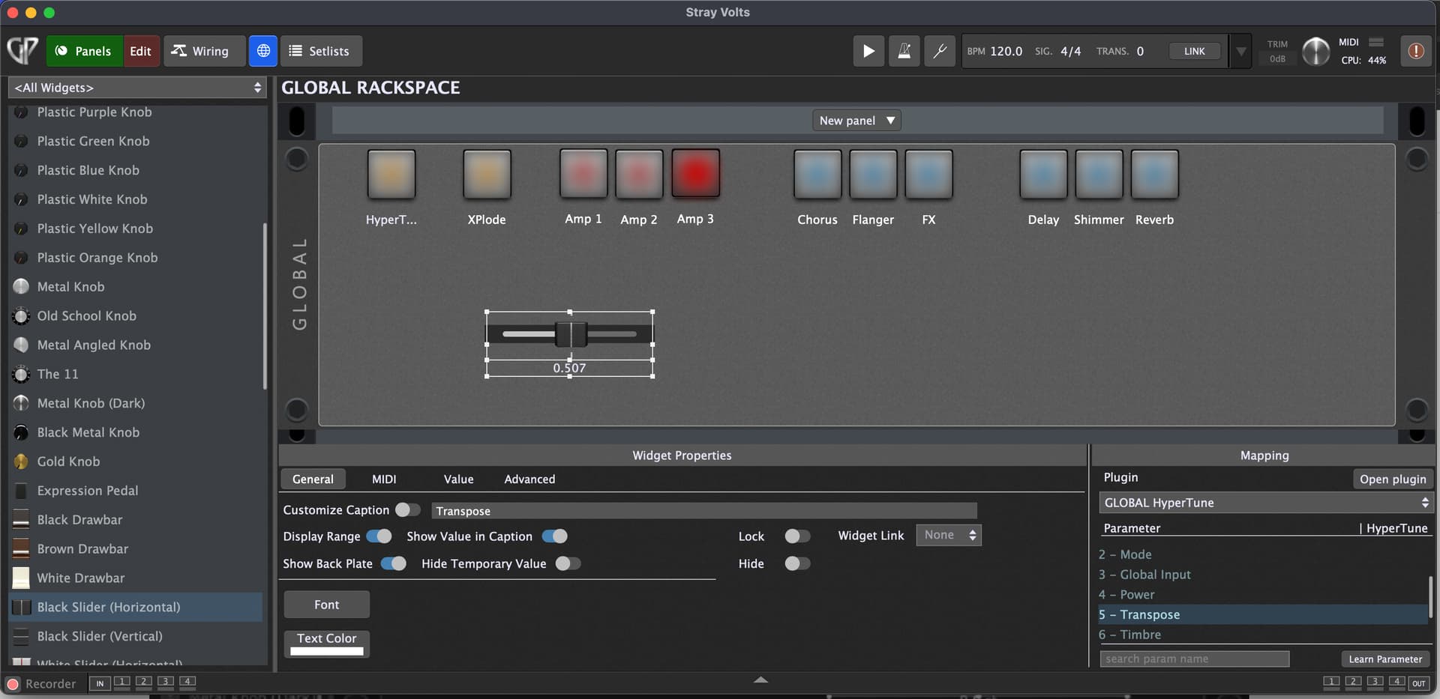Open the tuner fork icon

[939, 51]
